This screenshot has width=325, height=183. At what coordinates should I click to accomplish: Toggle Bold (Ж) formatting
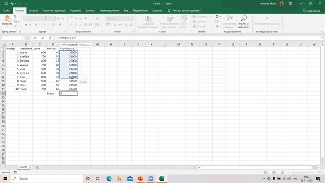(26, 25)
